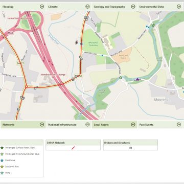
Task: Click the Moorend place label
Action: point(161,100)
